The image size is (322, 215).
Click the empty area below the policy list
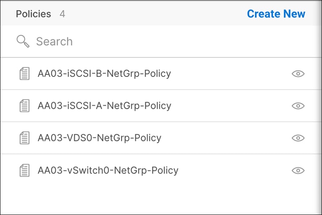[159, 199]
